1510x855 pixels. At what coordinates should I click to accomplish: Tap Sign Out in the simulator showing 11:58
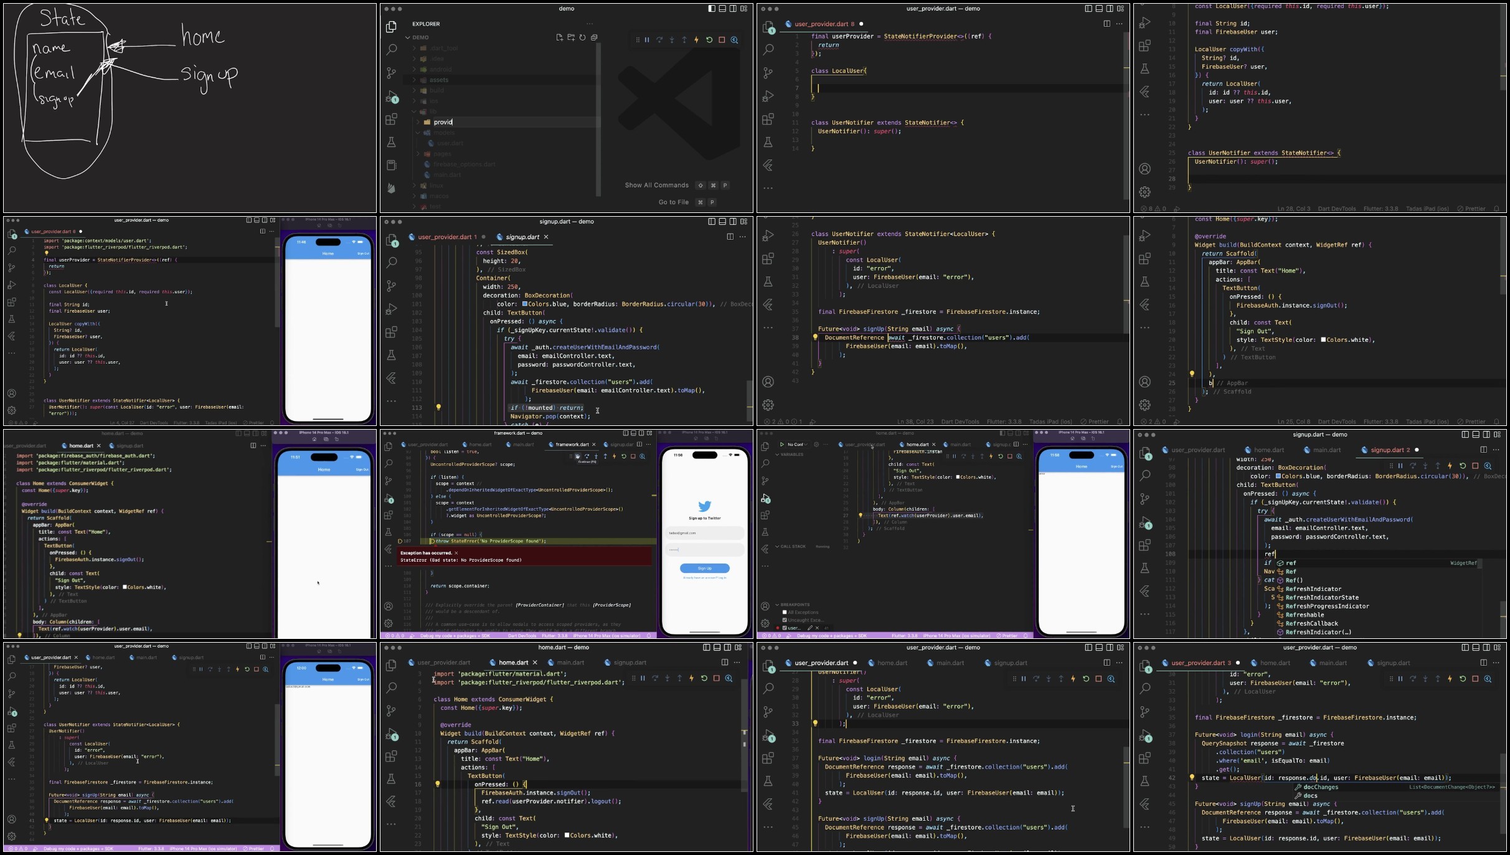click(x=1116, y=466)
